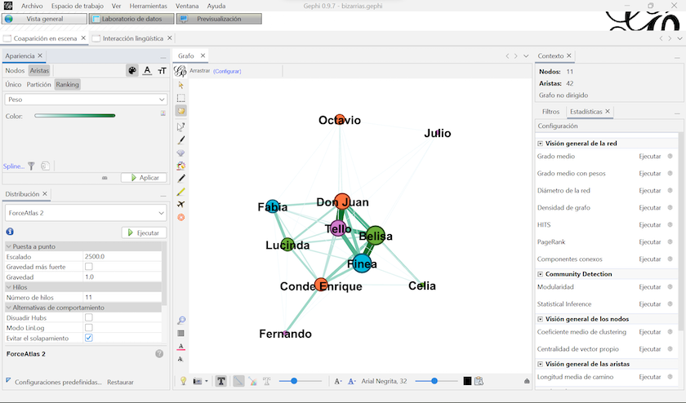Open the ForceAtlas 2 layout dropdown

[x=85, y=213]
